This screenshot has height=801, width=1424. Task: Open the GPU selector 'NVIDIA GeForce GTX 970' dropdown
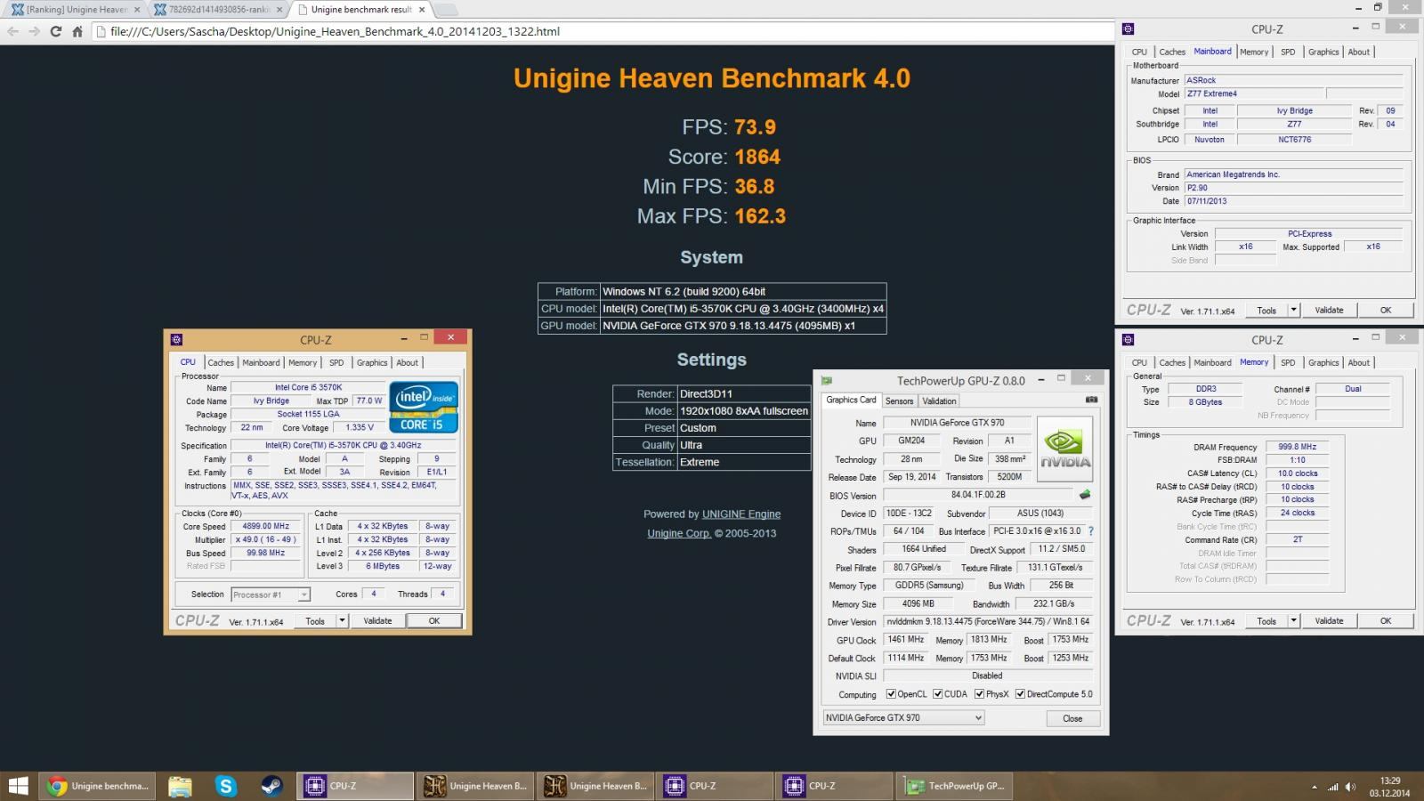[903, 718]
